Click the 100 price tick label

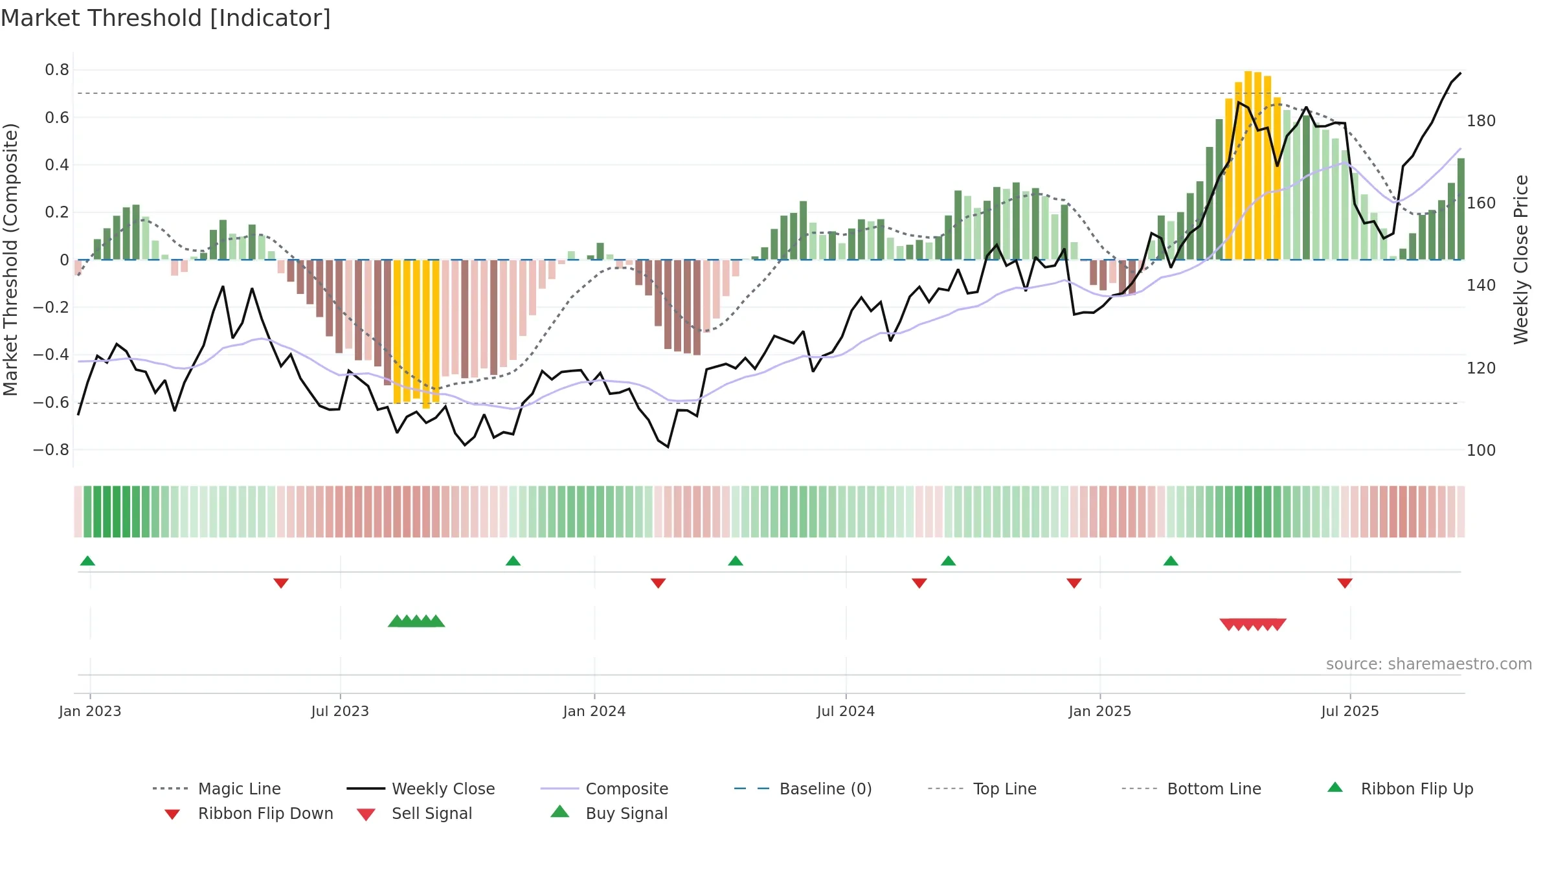1481,450
